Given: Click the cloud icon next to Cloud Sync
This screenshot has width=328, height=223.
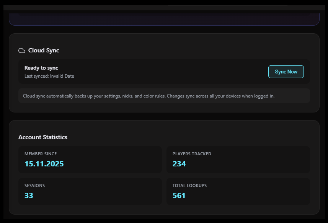Looking at the screenshot, I should click(x=22, y=50).
